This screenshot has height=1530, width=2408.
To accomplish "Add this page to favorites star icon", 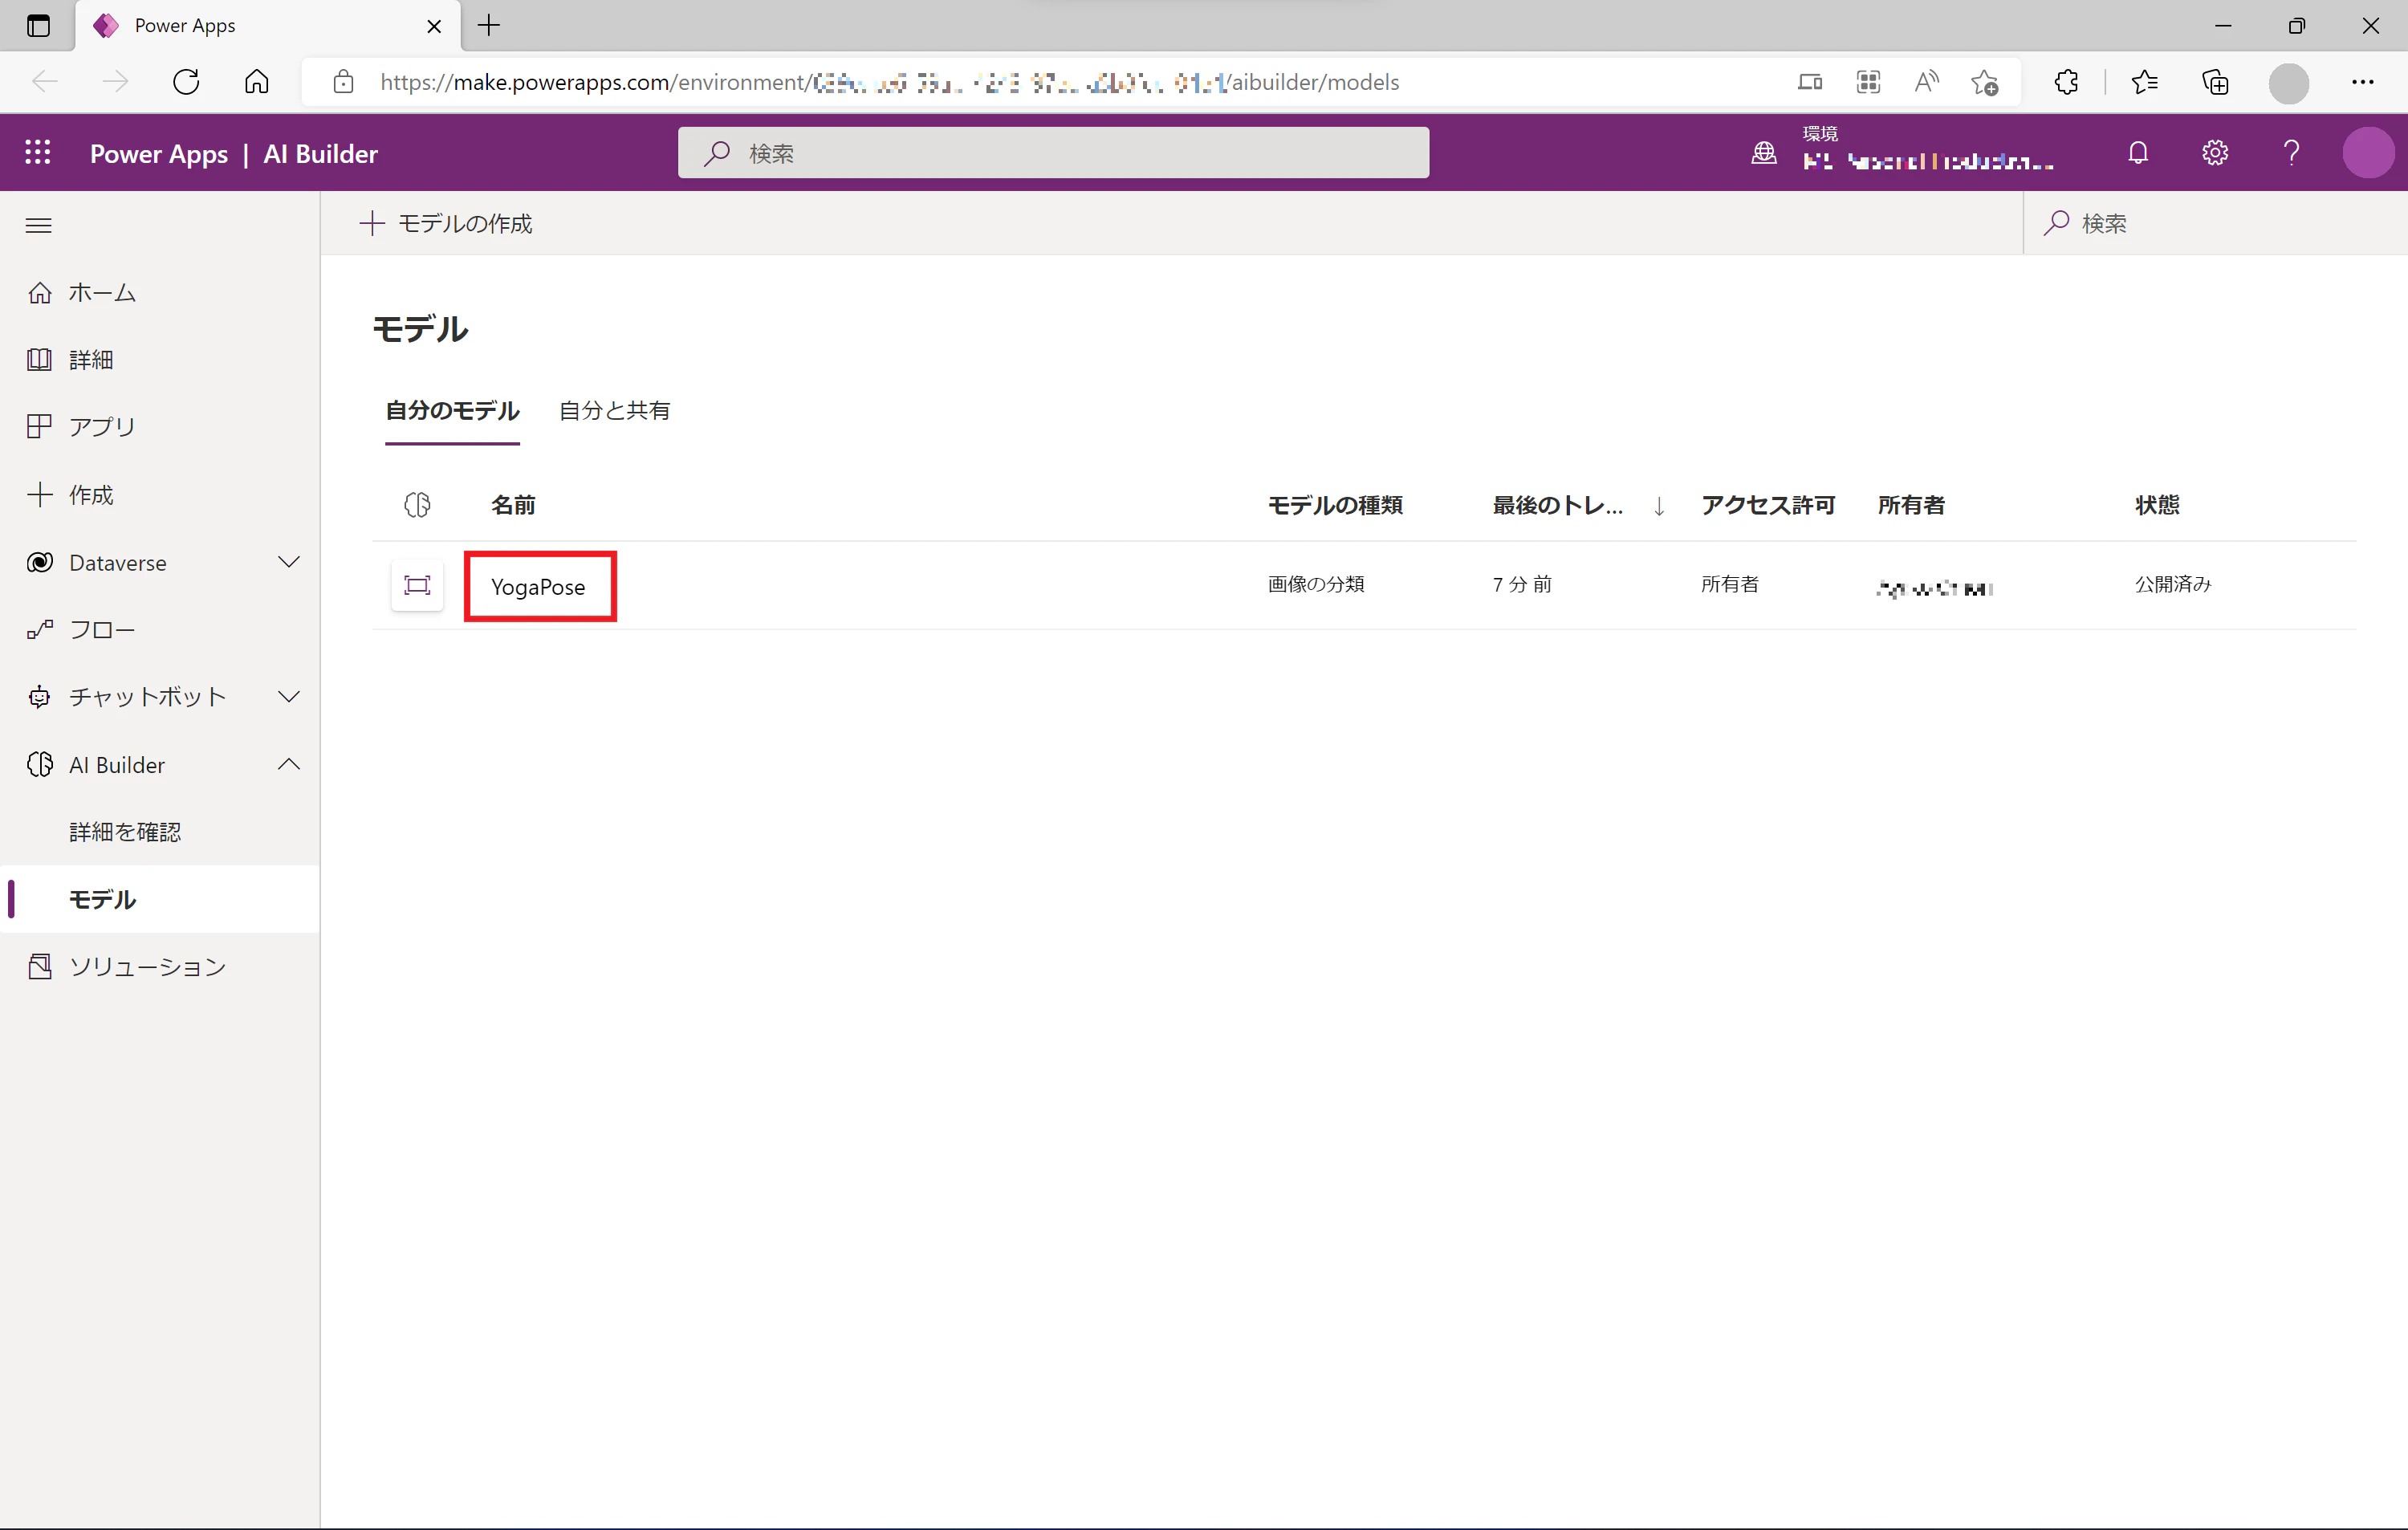I will [1984, 82].
